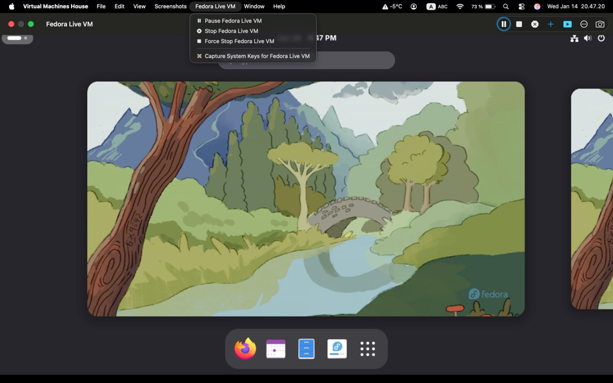
Task: Open the Help menu
Action: click(279, 6)
